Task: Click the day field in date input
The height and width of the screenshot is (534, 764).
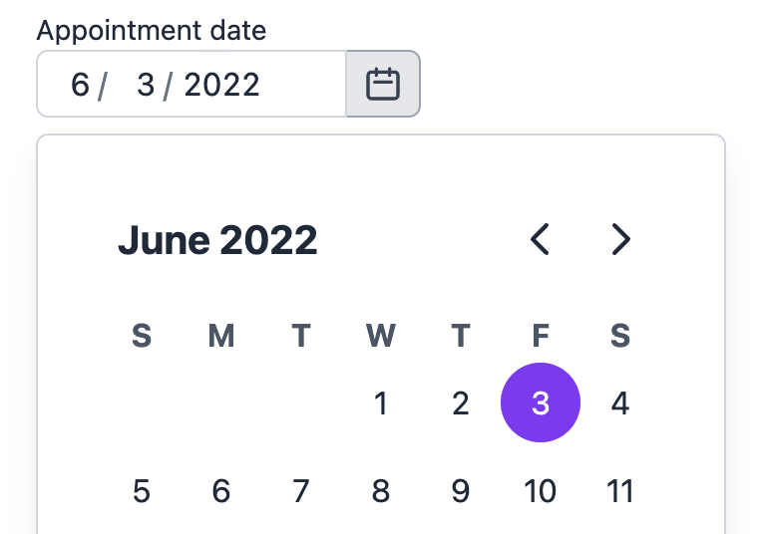Action: (146, 85)
